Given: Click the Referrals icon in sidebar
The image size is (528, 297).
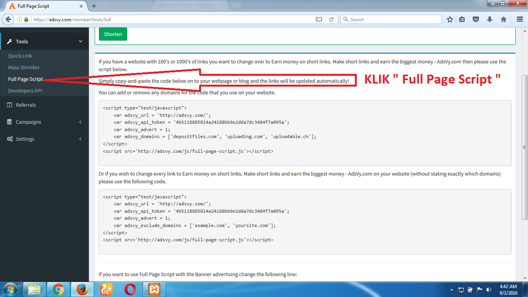Looking at the screenshot, I should (10, 105).
